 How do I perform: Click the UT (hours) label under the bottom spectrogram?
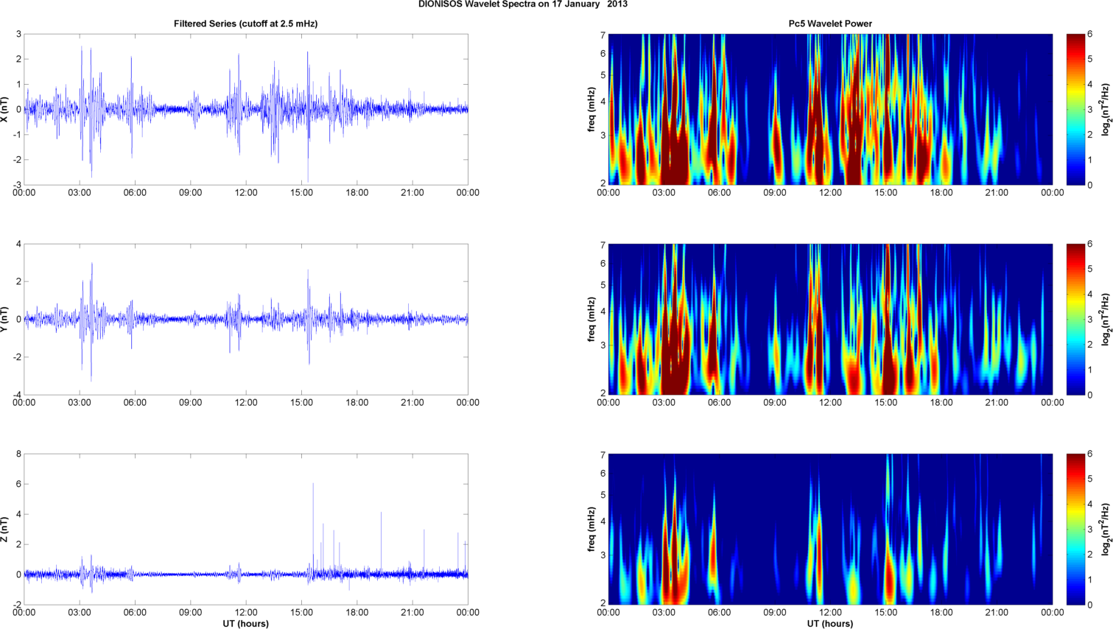(x=830, y=624)
